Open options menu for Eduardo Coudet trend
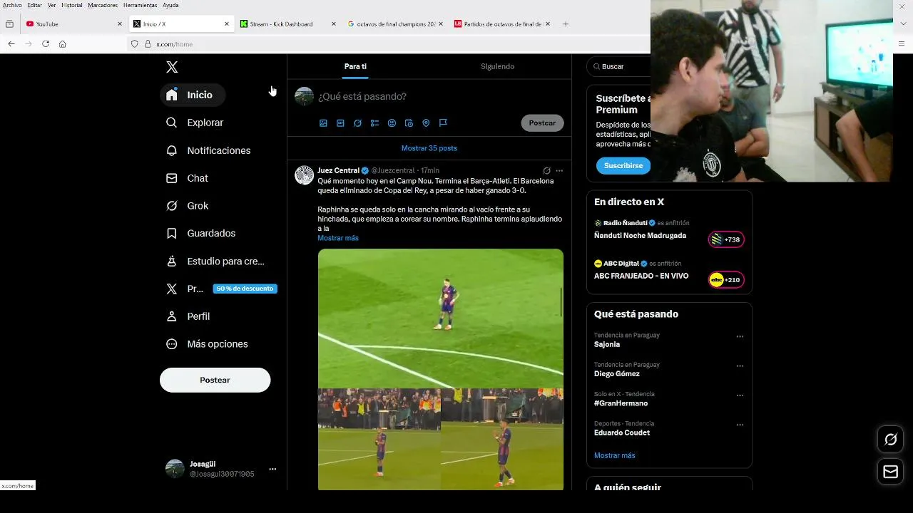913x513 pixels. [x=740, y=425]
